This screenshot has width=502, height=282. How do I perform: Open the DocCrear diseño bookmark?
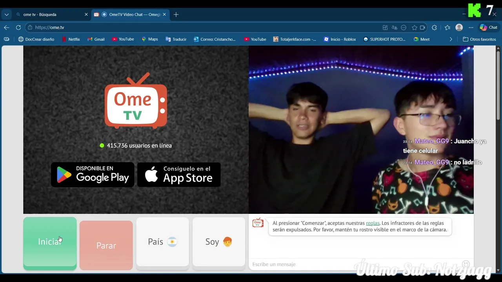(x=36, y=39)
